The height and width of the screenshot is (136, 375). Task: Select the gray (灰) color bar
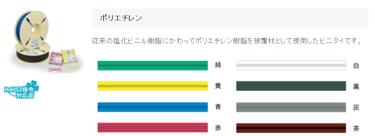tap(291, 107)
